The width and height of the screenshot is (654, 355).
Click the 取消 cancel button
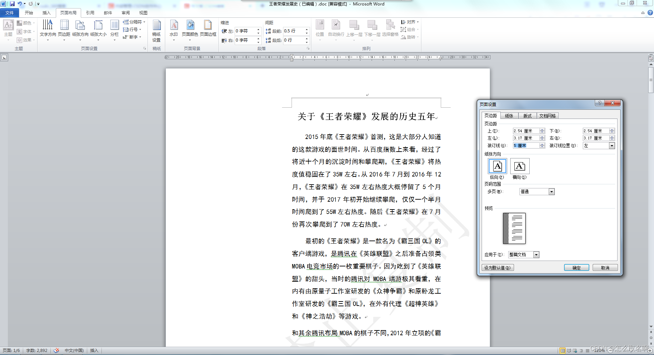(605, 268)
